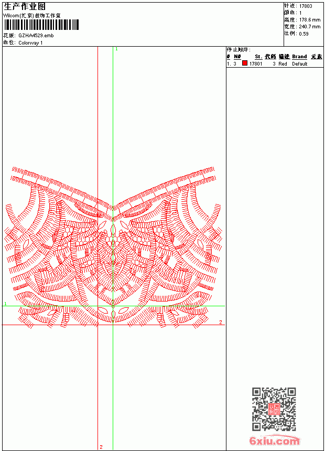
Task: Click the stitch count 17801 in stop row
Action: 256,64
